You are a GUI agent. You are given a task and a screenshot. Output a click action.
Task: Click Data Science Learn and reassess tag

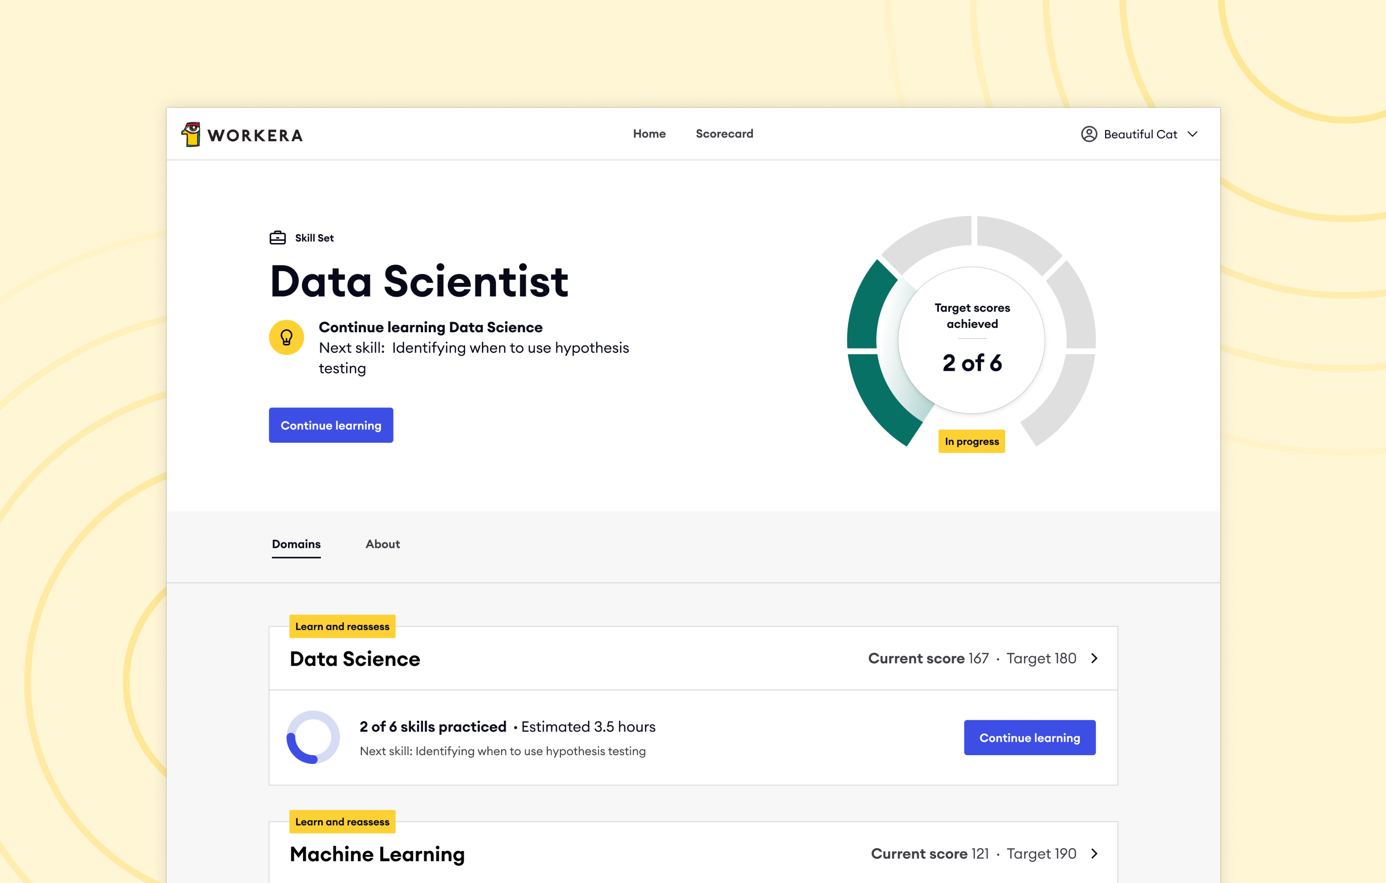tap(342, 626)
